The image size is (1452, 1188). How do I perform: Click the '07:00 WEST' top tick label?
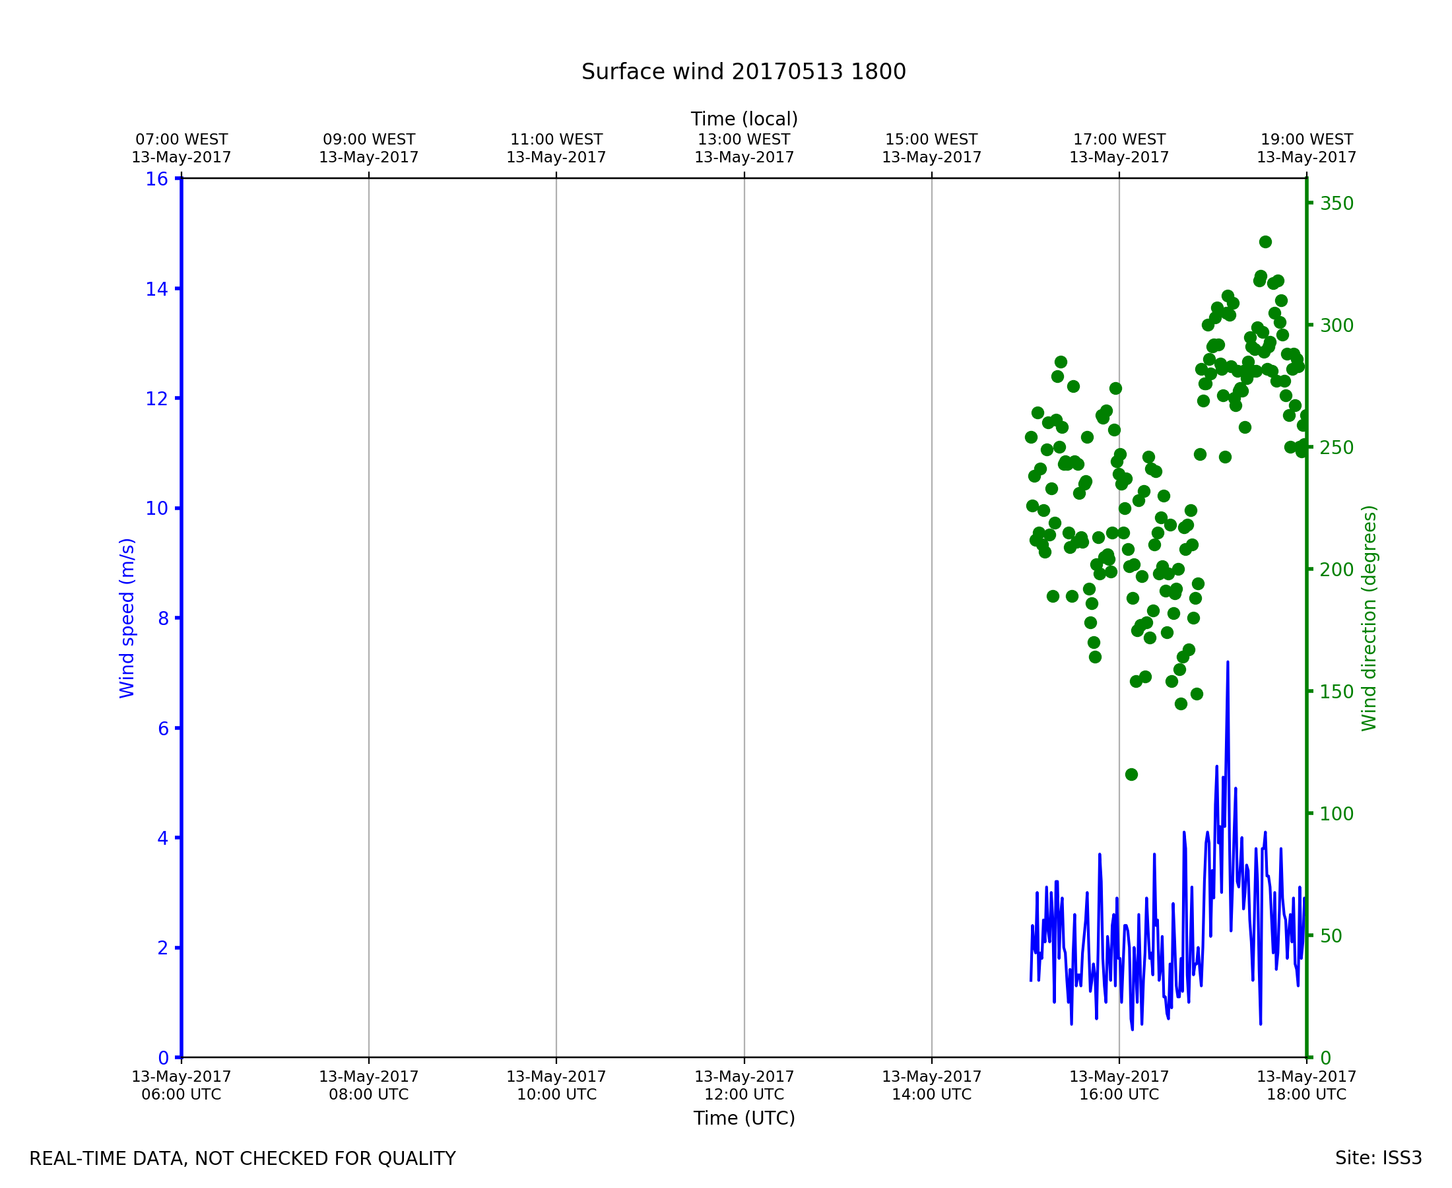(181, 140)
